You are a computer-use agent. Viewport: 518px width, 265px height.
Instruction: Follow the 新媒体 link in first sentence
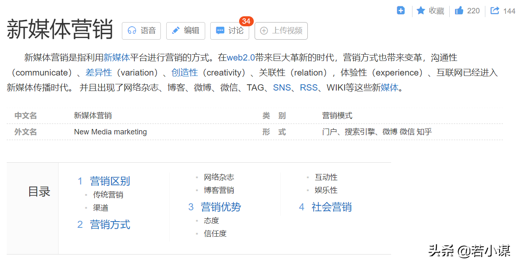click(x=116, y=58)
